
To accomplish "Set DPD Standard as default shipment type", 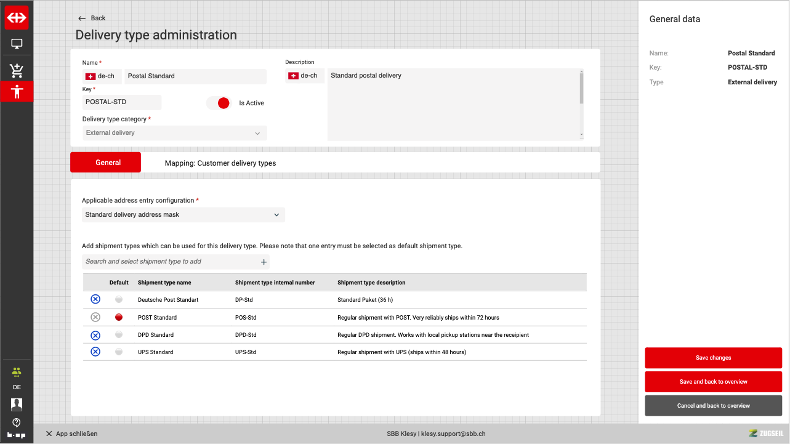I will click(x=119, y=335).
